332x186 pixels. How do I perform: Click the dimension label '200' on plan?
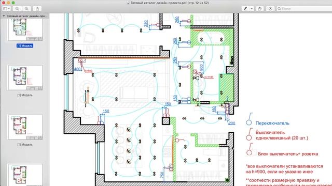pos(232,123)
